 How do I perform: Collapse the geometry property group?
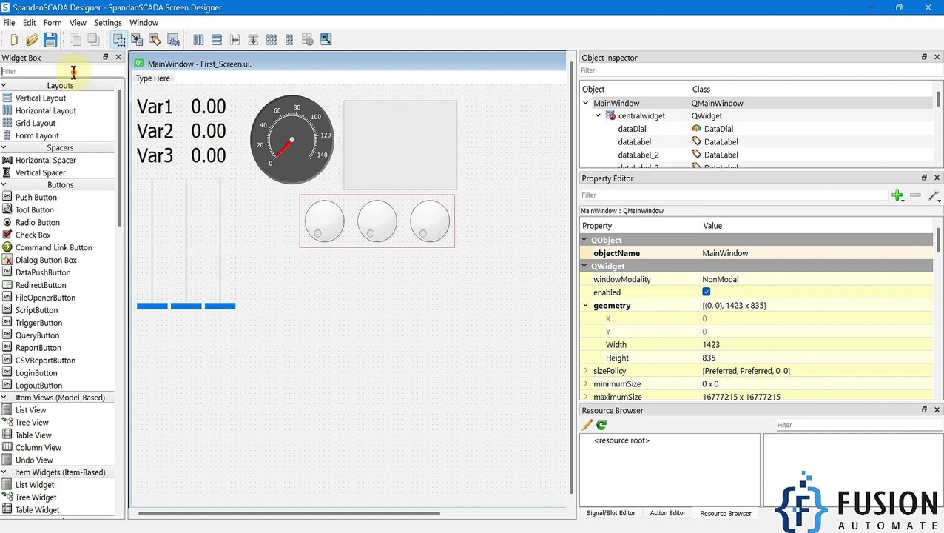point(586,305)
